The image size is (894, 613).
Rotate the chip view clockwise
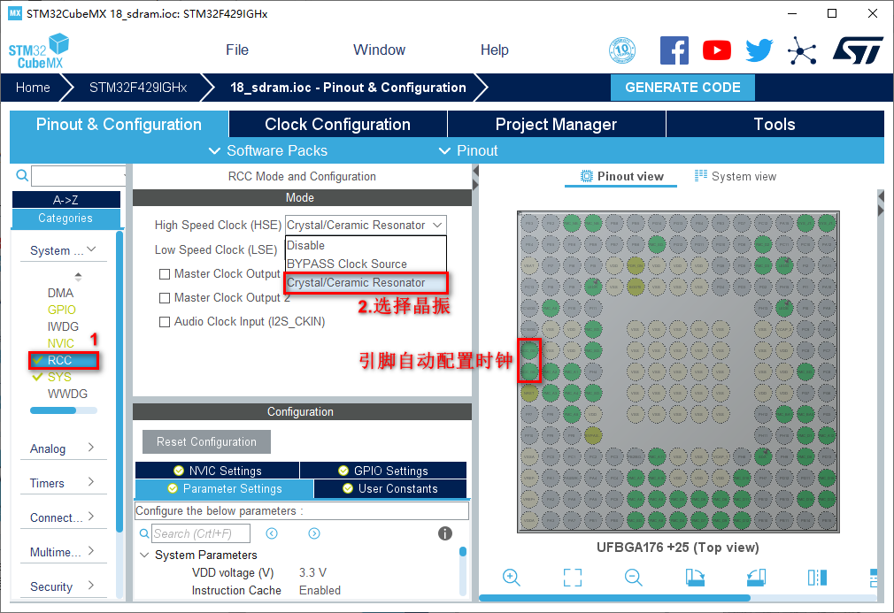(695, 577)
